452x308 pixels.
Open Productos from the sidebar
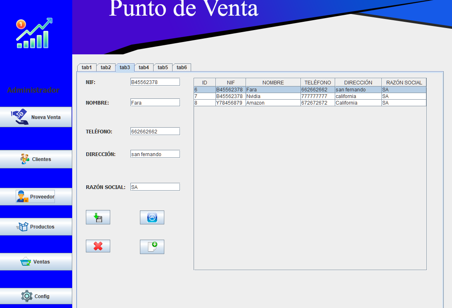click(x=36, y=227)
